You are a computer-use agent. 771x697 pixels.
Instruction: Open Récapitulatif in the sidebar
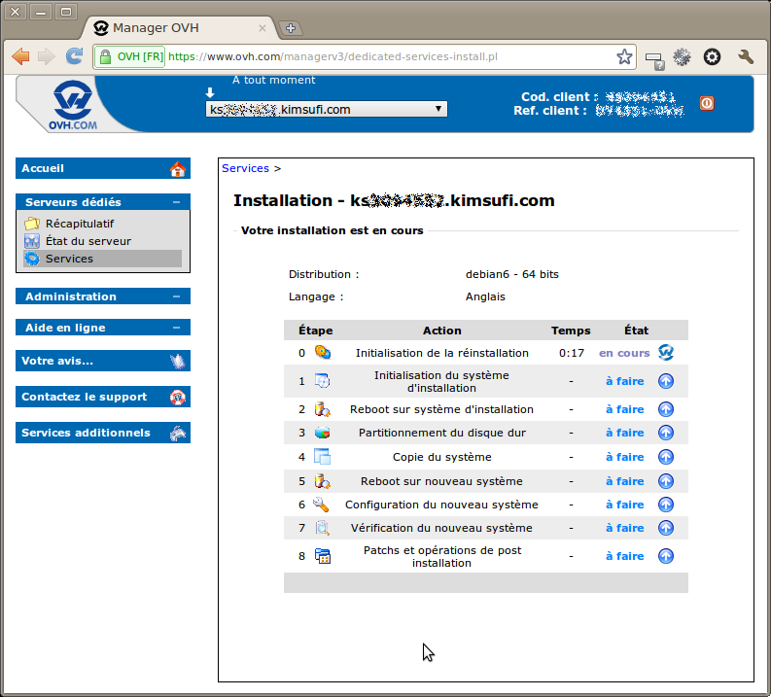tap(80, 224)
